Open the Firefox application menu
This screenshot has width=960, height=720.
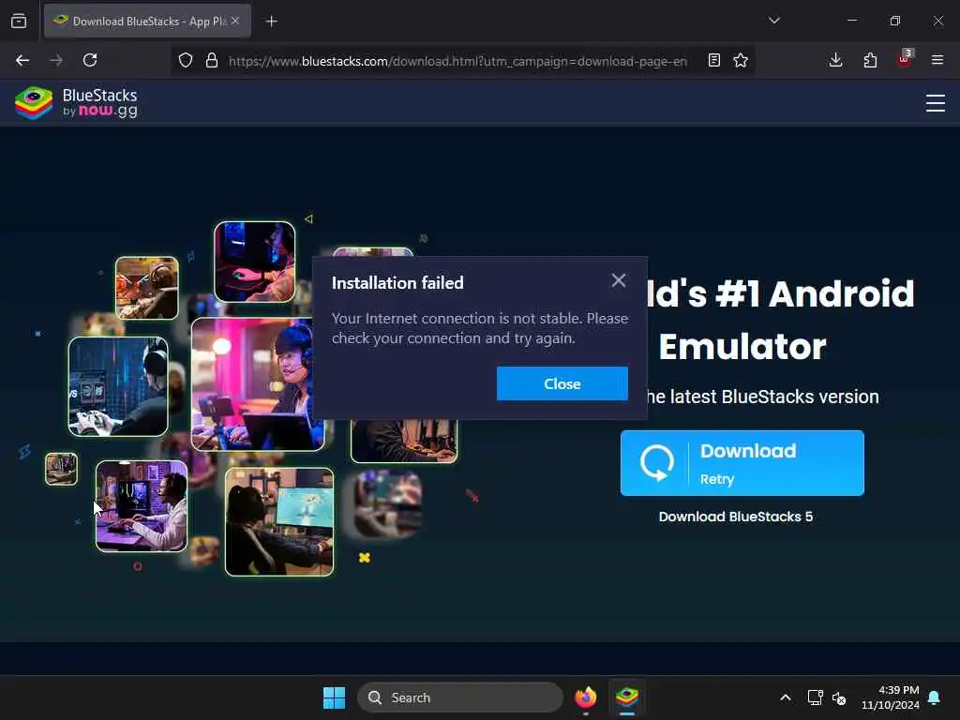pyautogui.click(x=937, y=60)
